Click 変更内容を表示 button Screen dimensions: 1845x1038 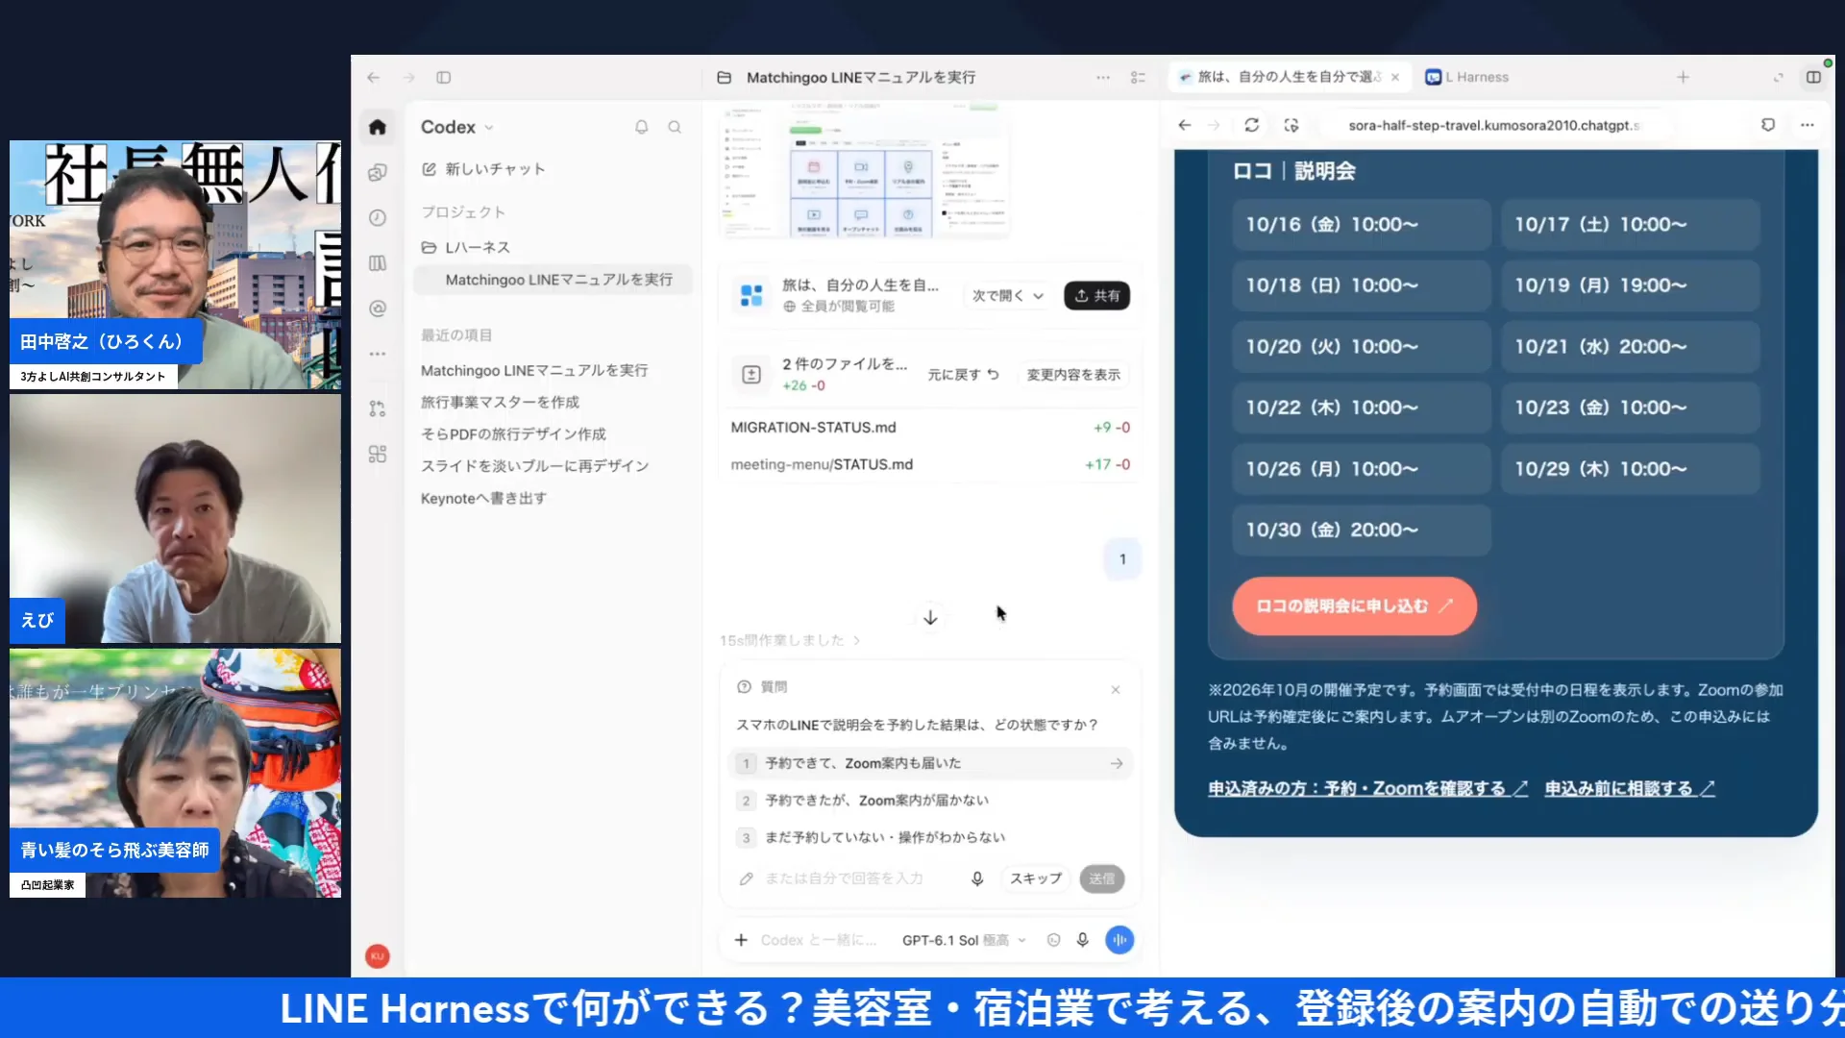[x=1073, y=375]
